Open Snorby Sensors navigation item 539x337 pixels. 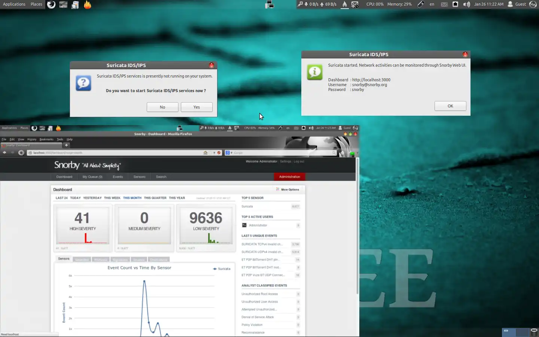point(140,177)
